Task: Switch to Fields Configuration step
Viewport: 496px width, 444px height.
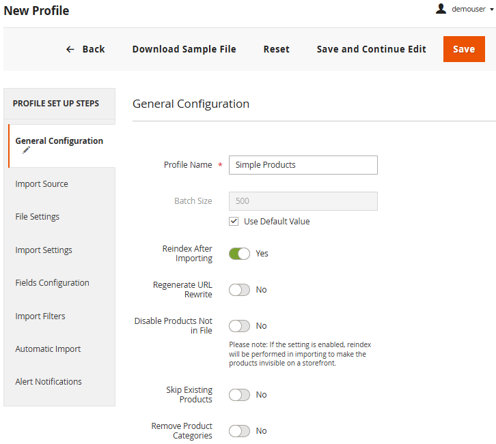Action: coord(52,283)
